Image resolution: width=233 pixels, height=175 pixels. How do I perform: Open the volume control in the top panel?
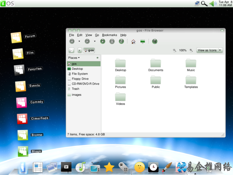[213, 3]
